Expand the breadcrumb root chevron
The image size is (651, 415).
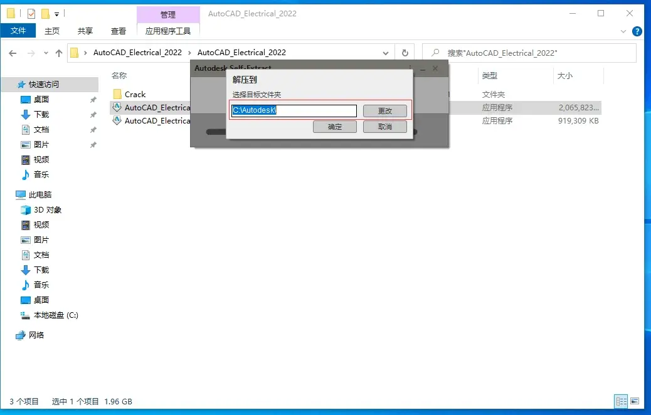pyautogui.click(x=85, y=53)
